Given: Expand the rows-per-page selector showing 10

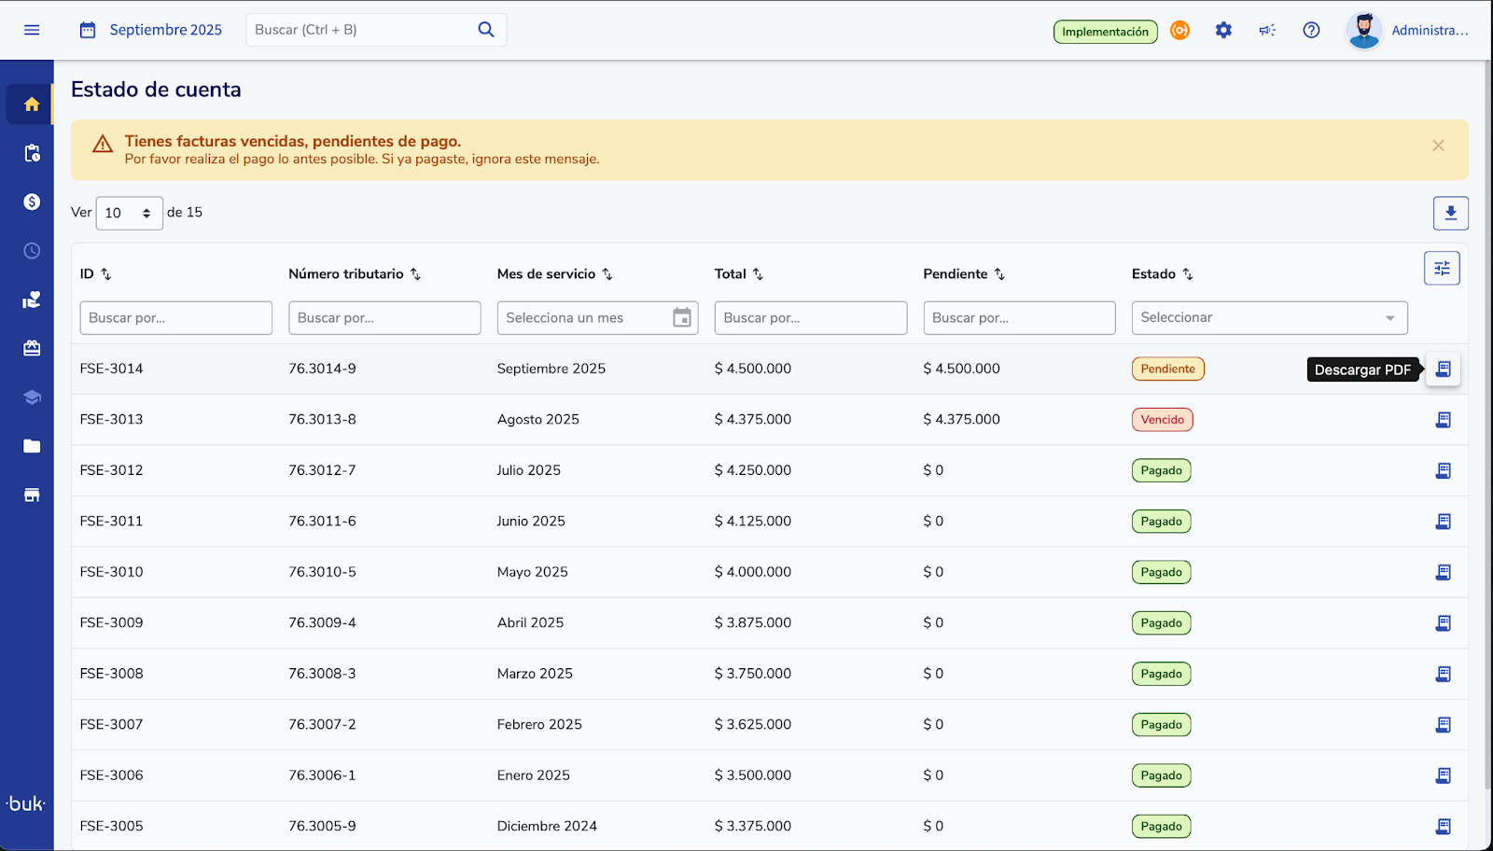Looking at the screenshot, I should pyautogui.click(x=129, y=214).
